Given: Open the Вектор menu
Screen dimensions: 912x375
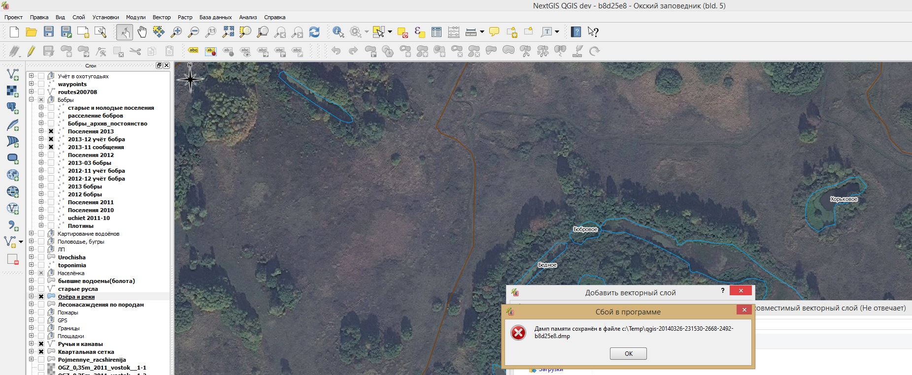Looking at the screenshot, I should click(x=161, y=17).
